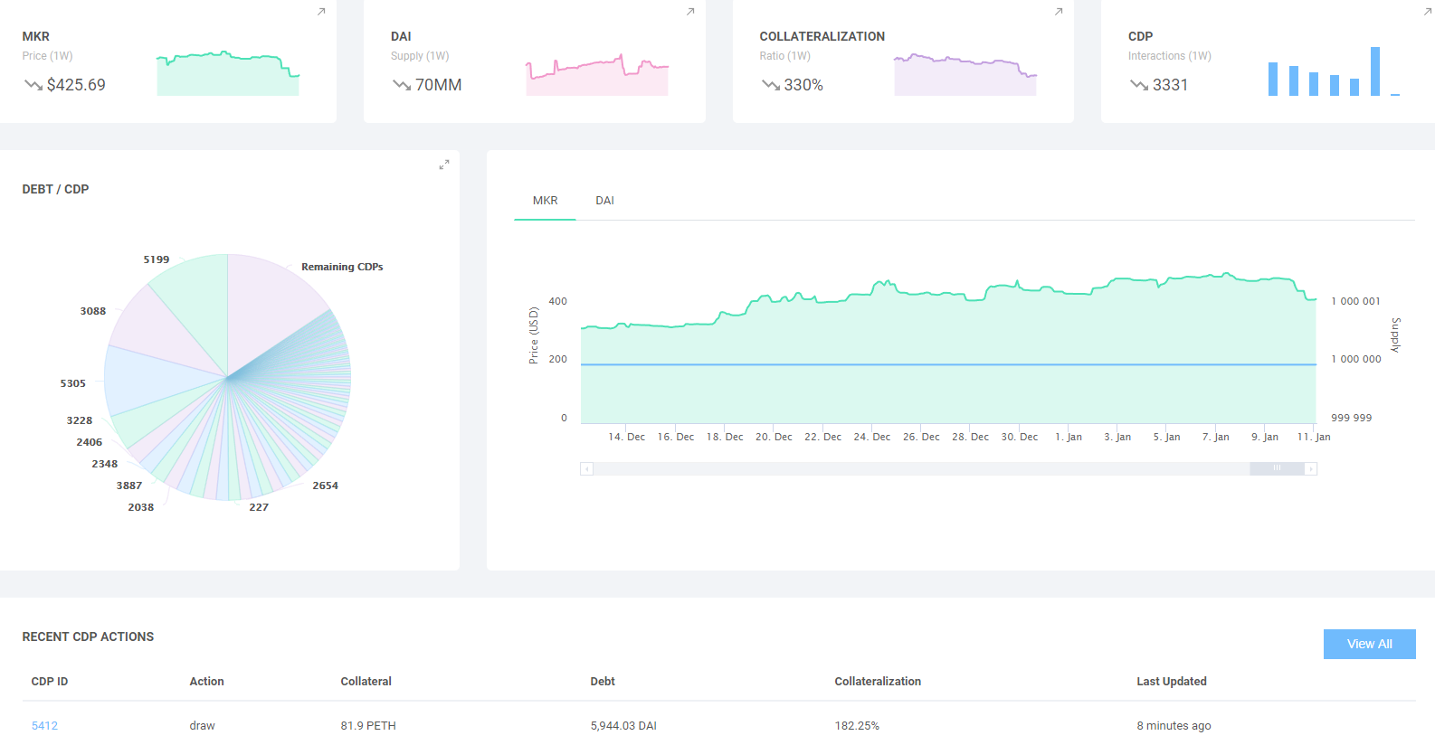The image size is (1435, 745).
Task: Click the Collateralization ratio sparkline
Action: click(965, 74)
